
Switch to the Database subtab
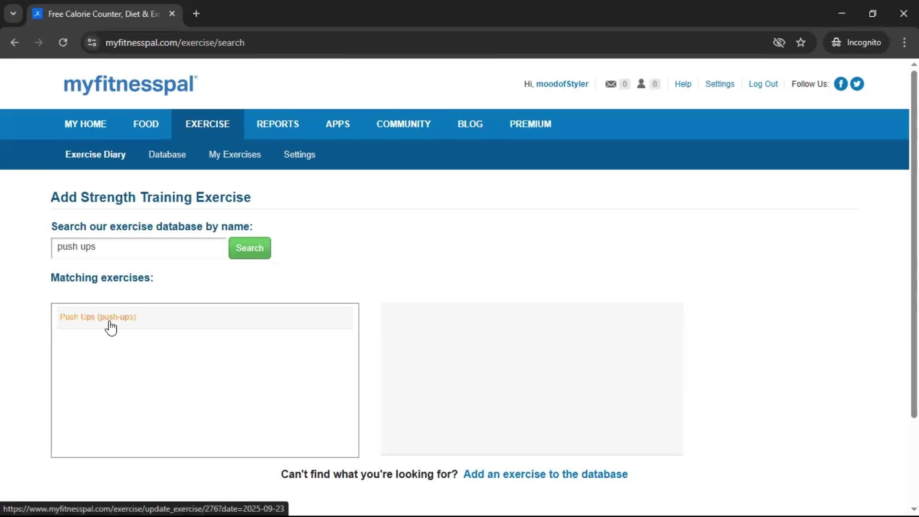tap(167, 155)
